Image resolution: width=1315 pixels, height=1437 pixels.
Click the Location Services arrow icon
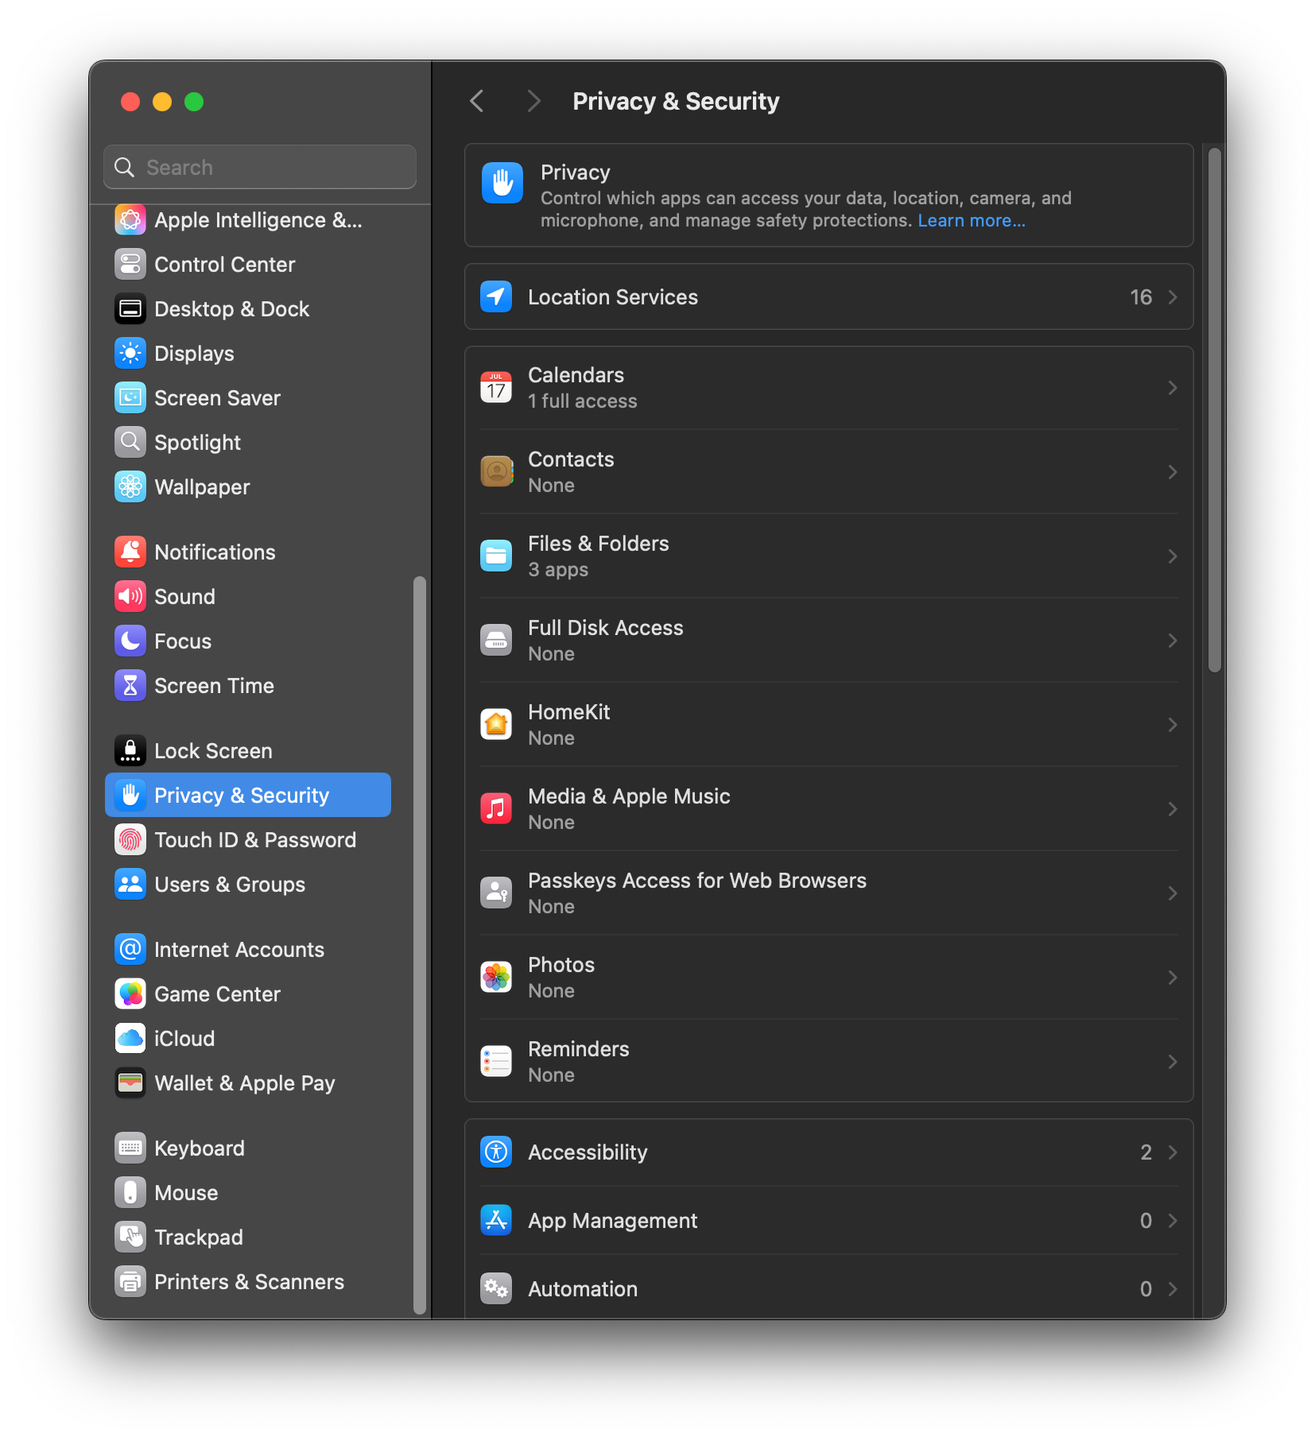pyautogui.click(x=496, y=297)
